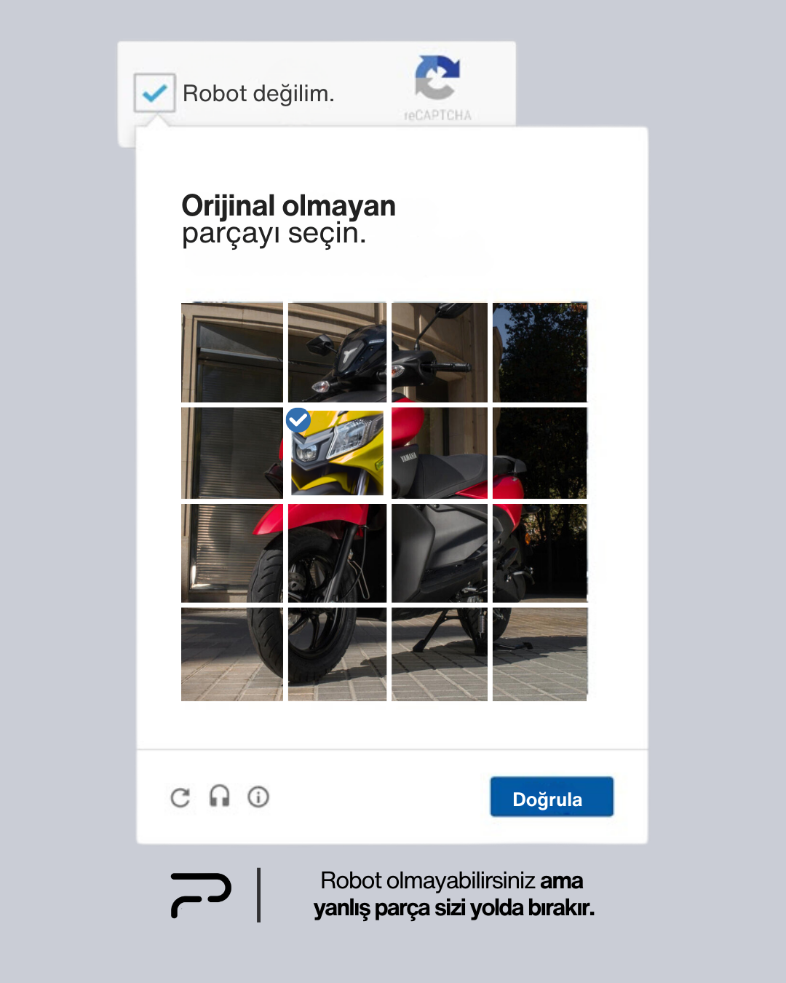The height and width of the screenshot is (983, 786).
Task: Toggle the 'Robot değilim' checkbox
Action: click(x=154, y=93)
